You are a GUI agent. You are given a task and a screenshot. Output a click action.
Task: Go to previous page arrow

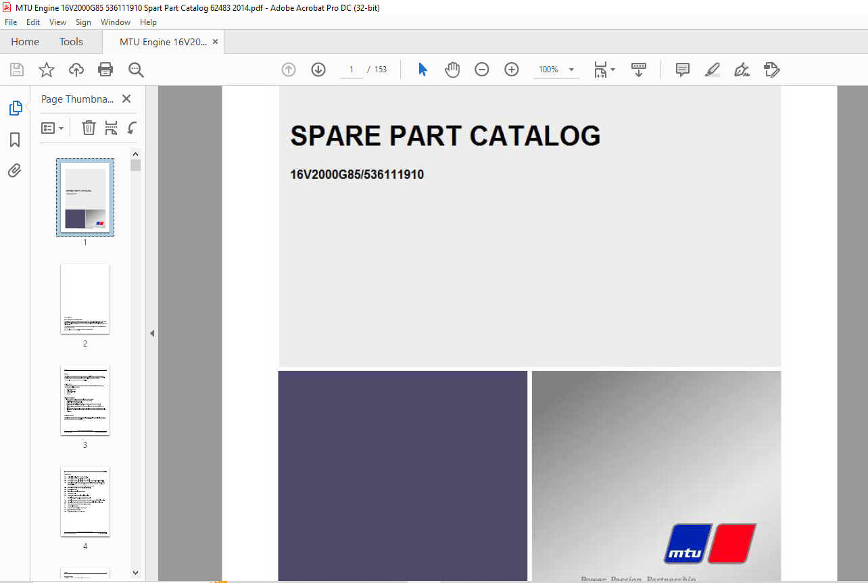click(289, 70)
